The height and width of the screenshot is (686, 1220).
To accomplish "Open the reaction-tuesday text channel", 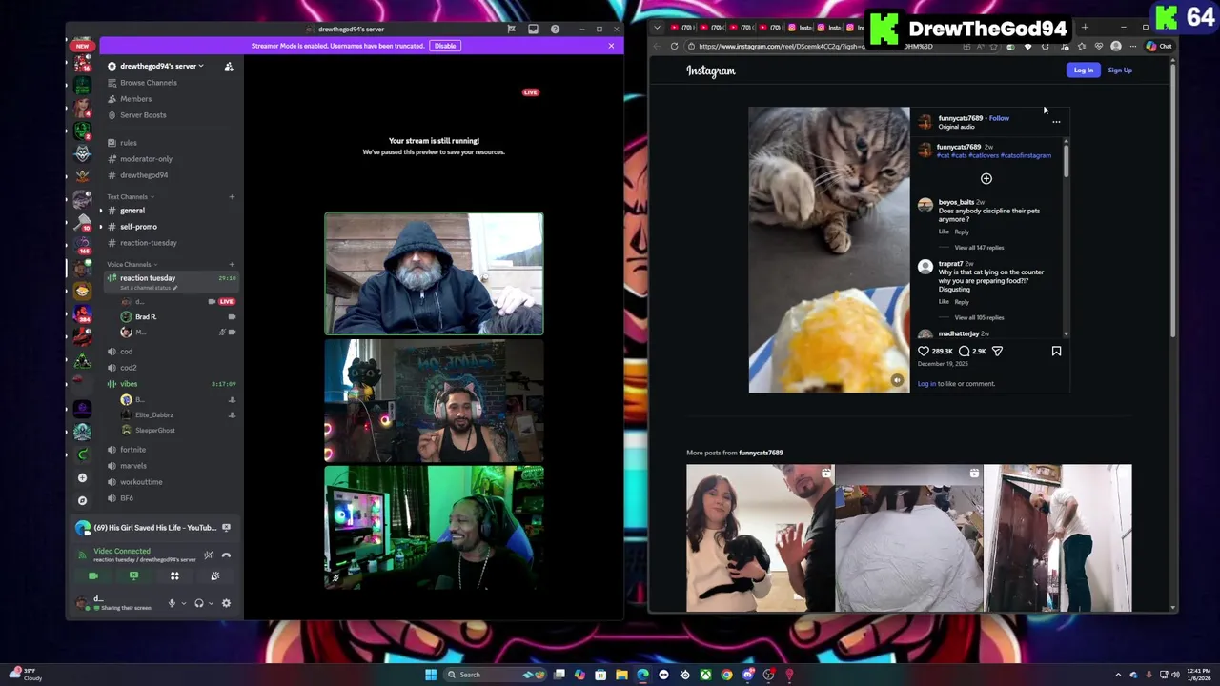I will tap(148, 243).
